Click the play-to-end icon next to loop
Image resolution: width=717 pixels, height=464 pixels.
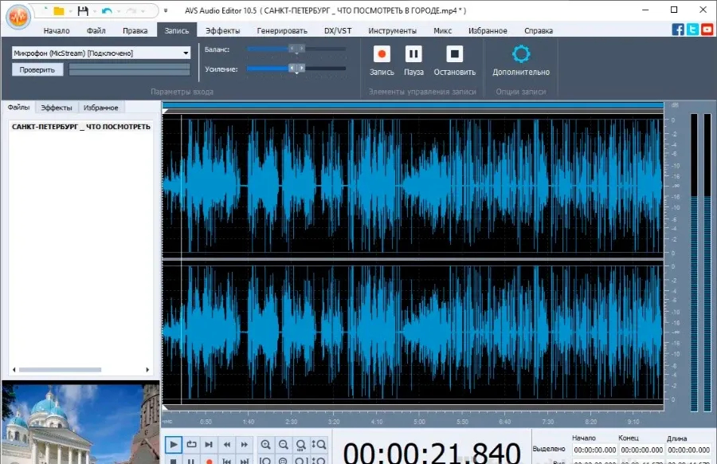pos(209,444)
